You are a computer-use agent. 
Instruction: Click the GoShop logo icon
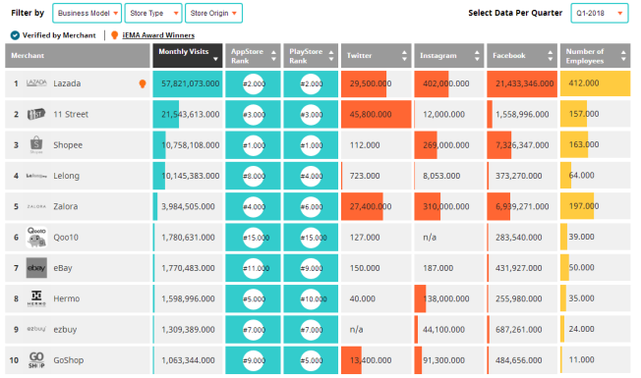pyautogui.click(x=36, y=360)
